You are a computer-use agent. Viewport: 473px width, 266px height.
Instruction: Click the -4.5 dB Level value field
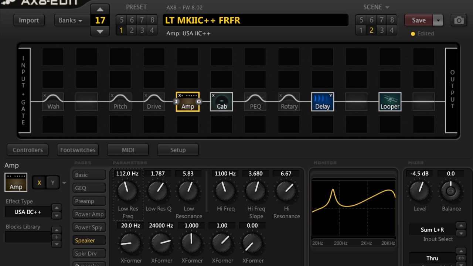[x=420, y=174]
